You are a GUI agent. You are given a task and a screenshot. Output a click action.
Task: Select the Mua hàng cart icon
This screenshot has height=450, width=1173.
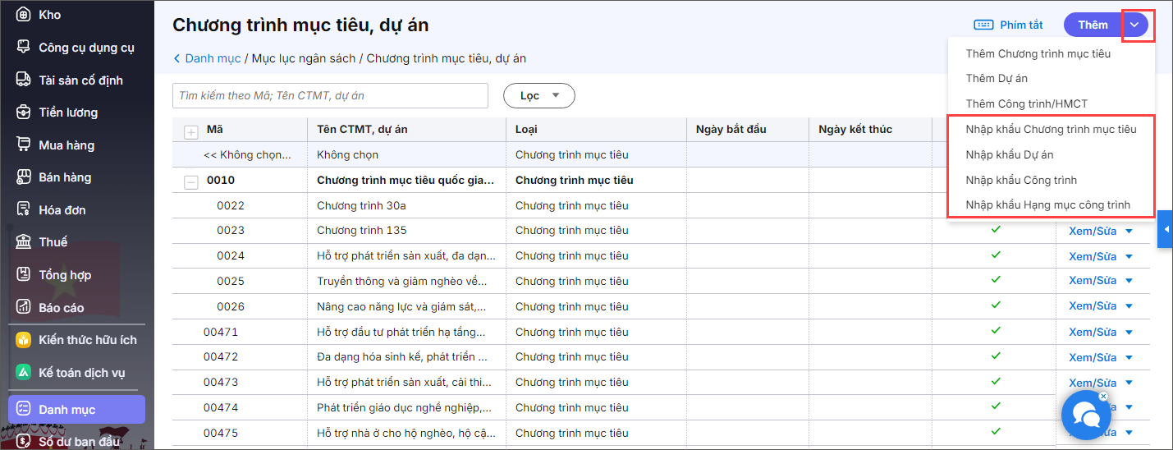tap(24, 145)
